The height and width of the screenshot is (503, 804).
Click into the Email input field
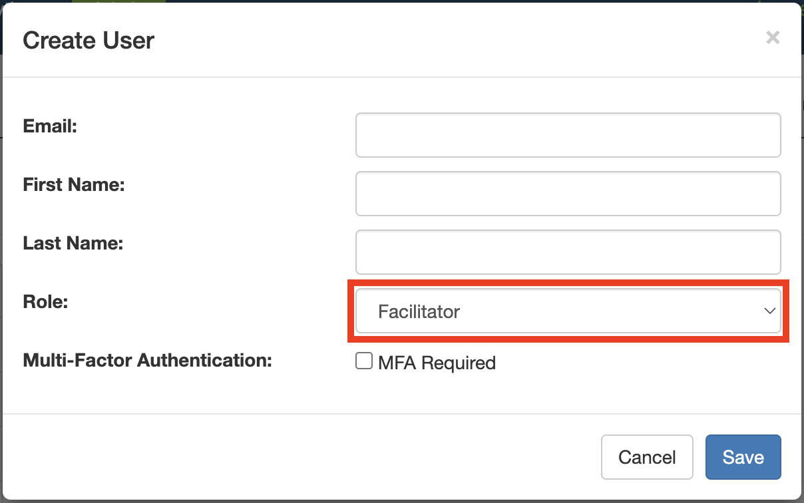[568, 135]
